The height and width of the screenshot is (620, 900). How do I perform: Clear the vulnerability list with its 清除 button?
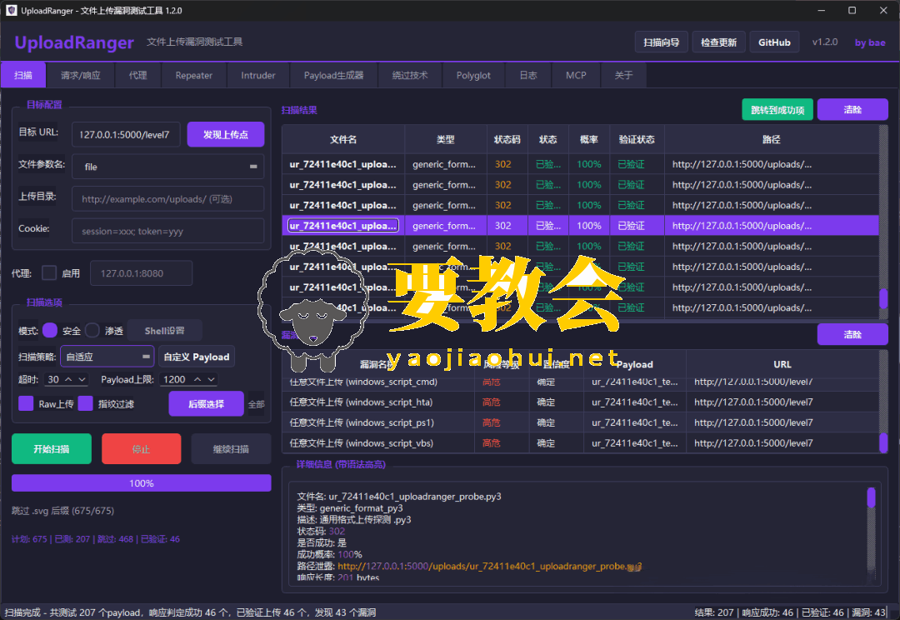(x=852, y=334)
